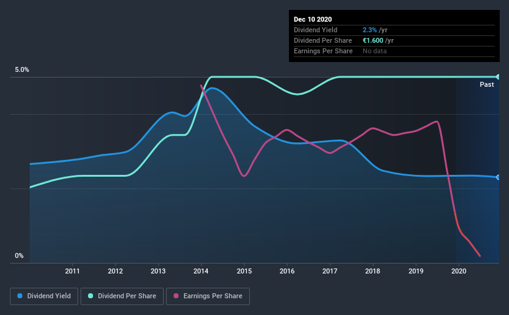
Task: Click the 2.3% dividend yield value
Action: (370, 30)
